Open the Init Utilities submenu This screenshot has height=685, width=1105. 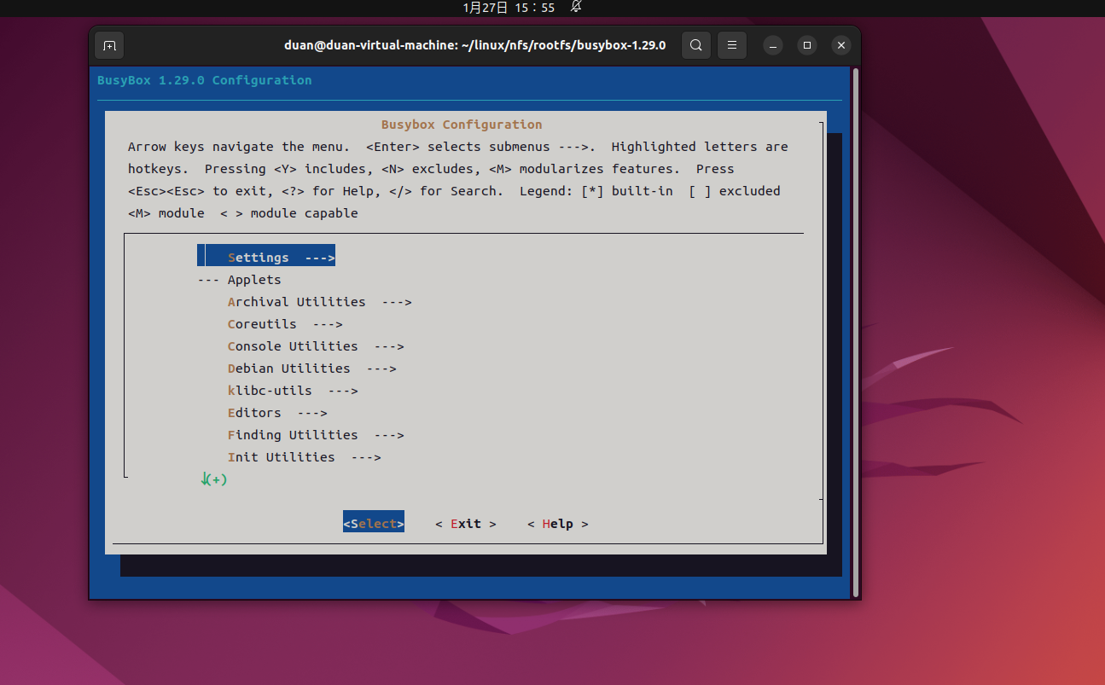(x=281, y=456)
